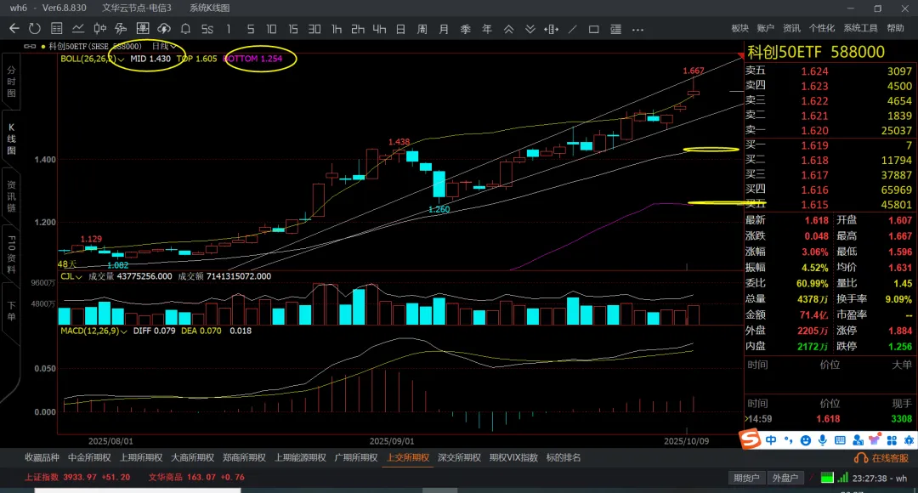Click the link chain icon beside 科创50ETF

29,46
